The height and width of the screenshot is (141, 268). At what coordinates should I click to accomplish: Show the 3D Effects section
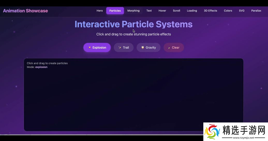coord(210,11)
